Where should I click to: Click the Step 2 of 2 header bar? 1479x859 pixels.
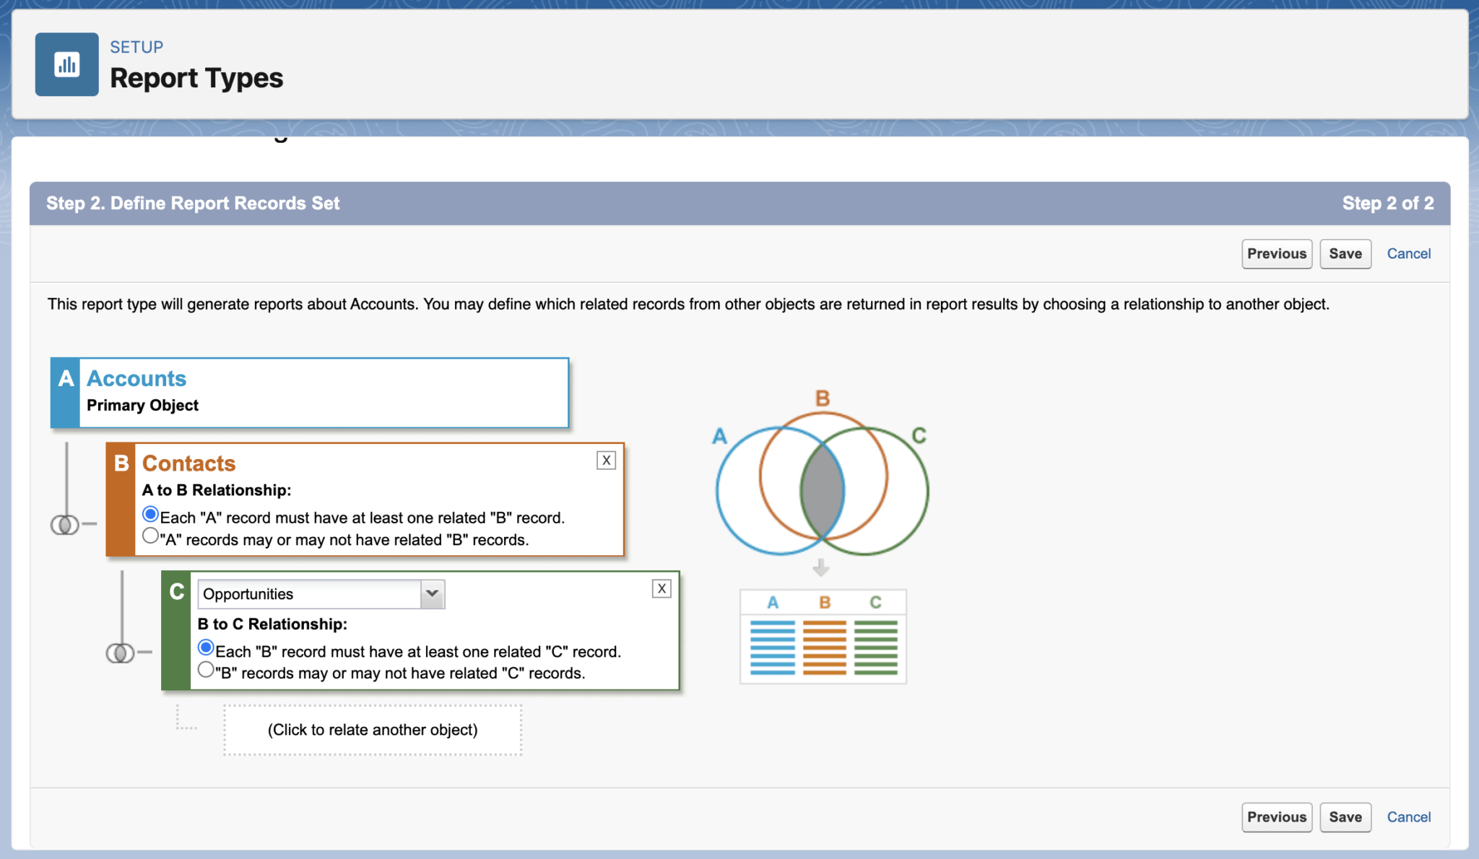(x=739, y=203)
